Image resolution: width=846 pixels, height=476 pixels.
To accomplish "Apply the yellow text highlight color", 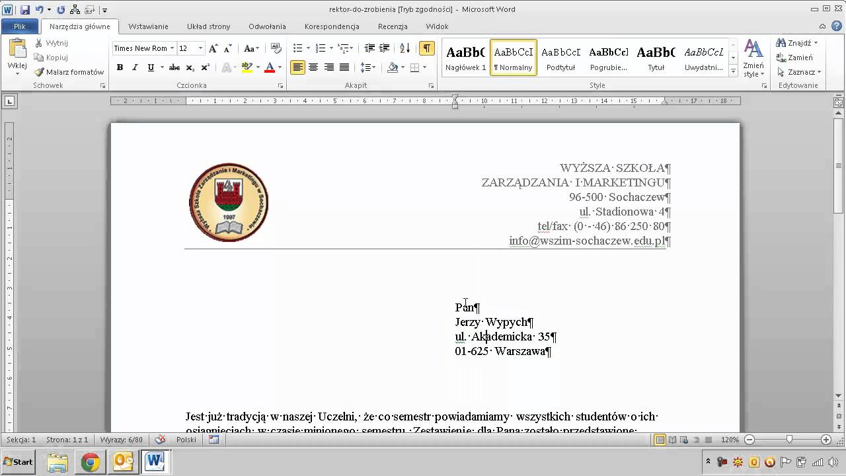I will coord(247,67).
